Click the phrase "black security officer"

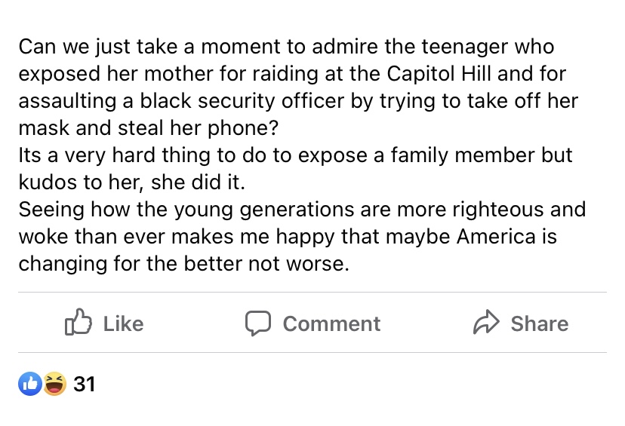242,101
